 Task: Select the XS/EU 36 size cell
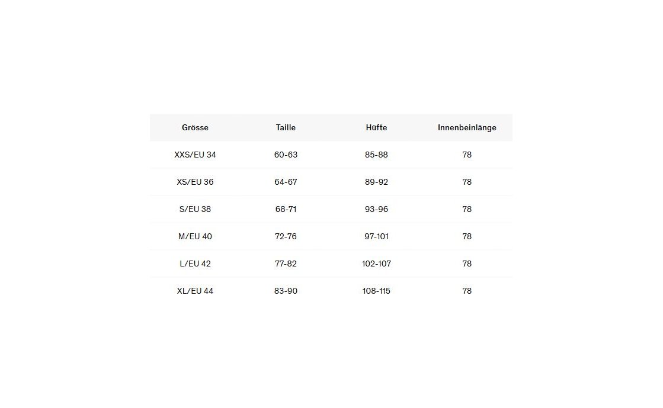click(x=195, y=182)
